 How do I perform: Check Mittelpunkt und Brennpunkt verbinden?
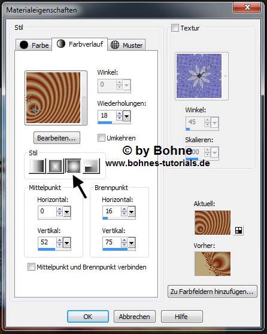[31, 267]
